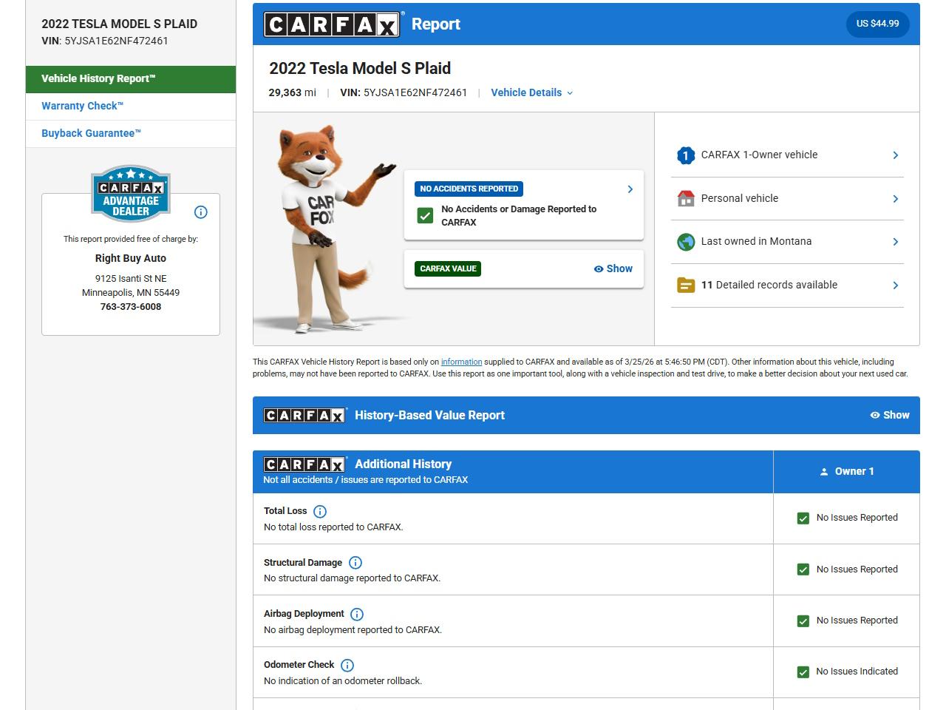Open Structural Damage info tooltip
The image size is (946, 710).
[355, 563]
